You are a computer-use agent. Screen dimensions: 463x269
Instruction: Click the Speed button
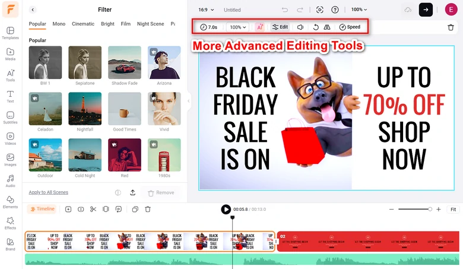pos(350,27)
